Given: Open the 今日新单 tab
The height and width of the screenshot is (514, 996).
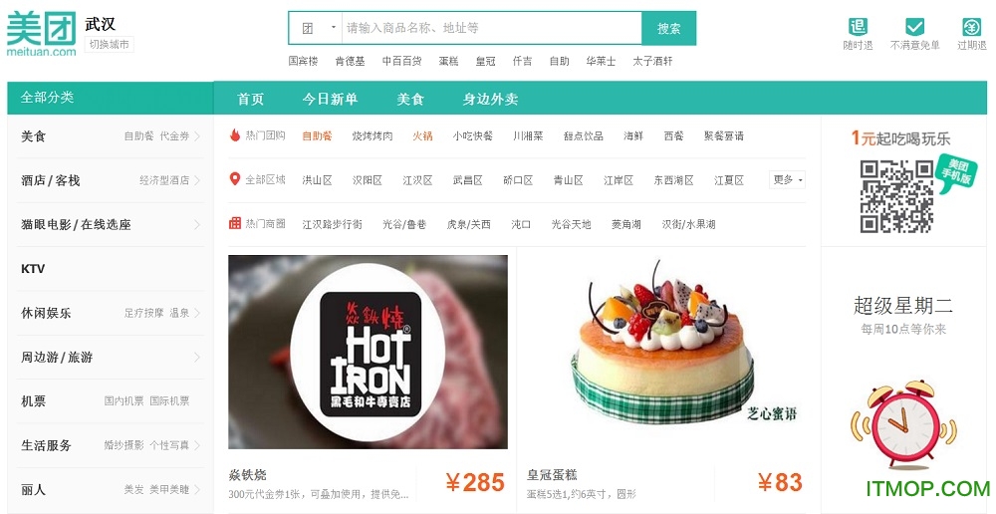Looking at the screenshot, I should click(x=330, y=100).
